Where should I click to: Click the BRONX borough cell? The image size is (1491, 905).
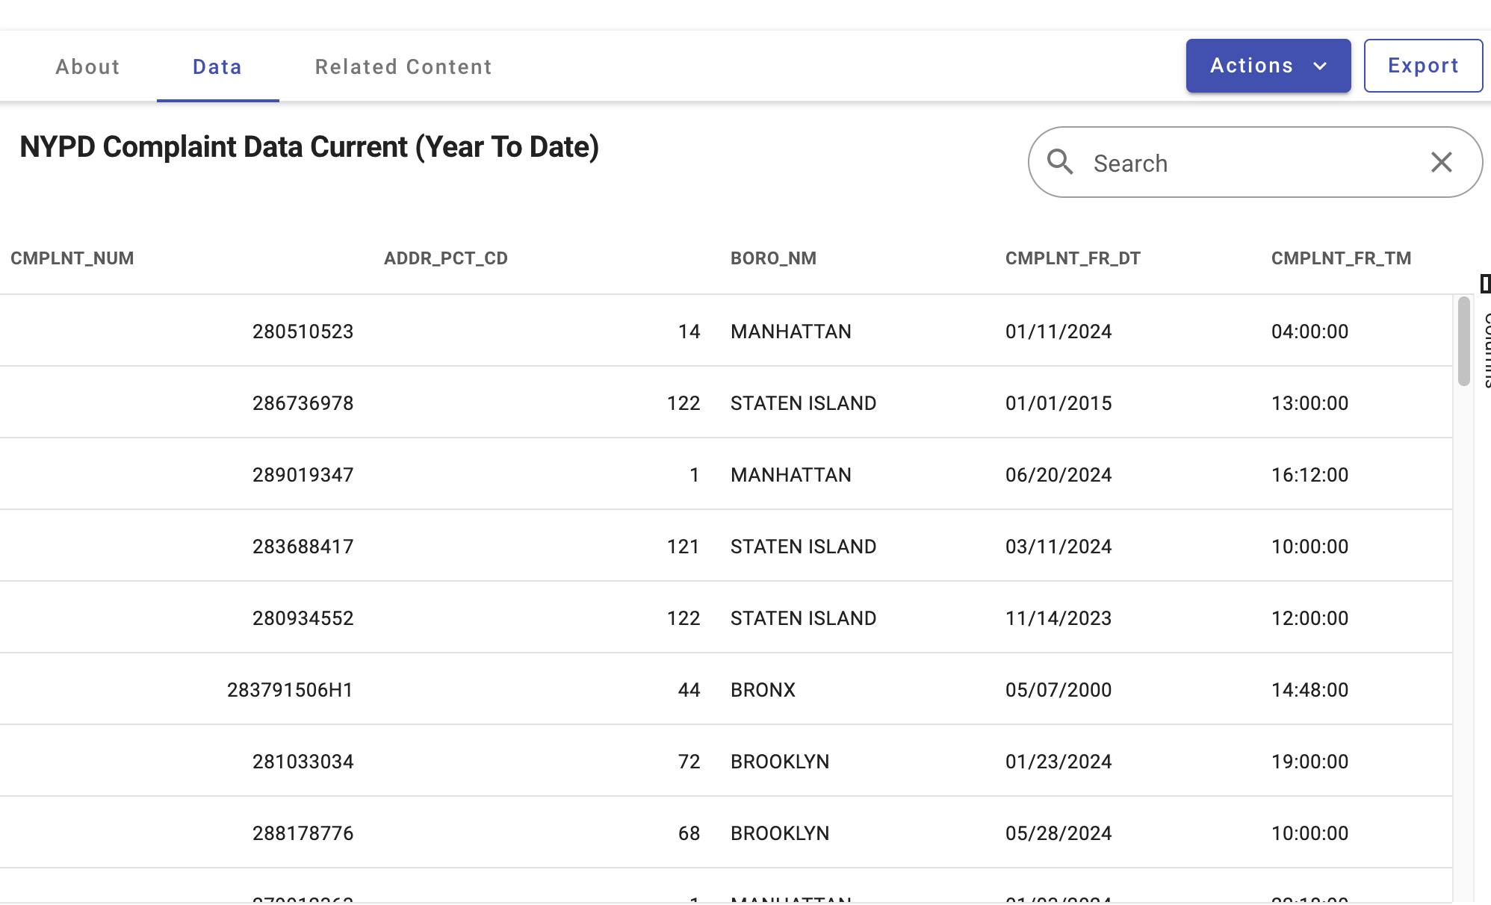coord(763,690)
